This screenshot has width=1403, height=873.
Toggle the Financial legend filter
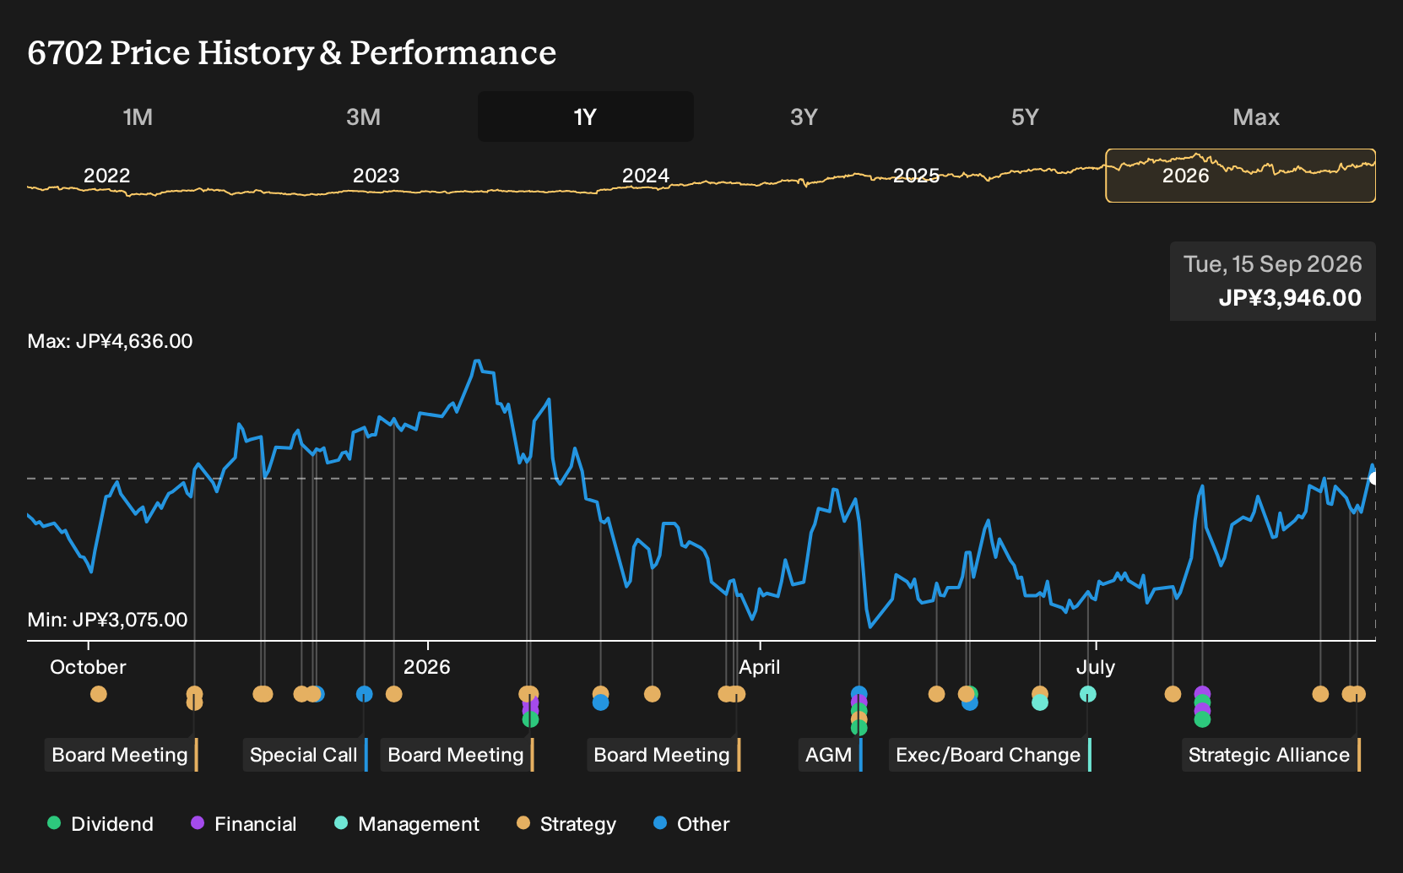pos(244,824)
